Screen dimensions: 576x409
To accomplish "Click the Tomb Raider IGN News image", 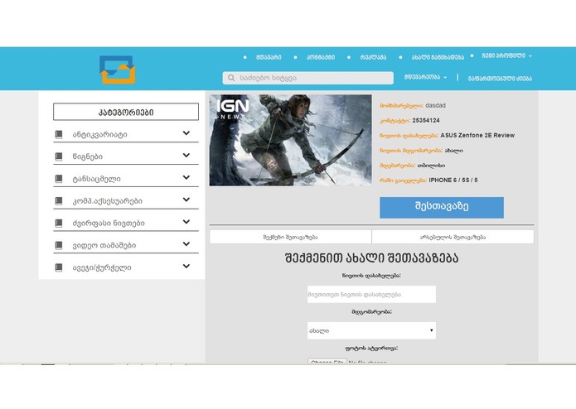I will (x=290, y=140).
